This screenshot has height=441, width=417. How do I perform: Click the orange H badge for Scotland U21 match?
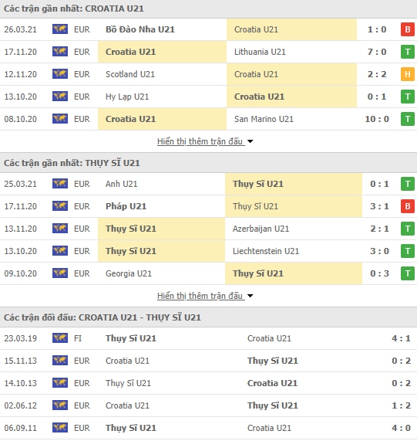click(408, 74)
